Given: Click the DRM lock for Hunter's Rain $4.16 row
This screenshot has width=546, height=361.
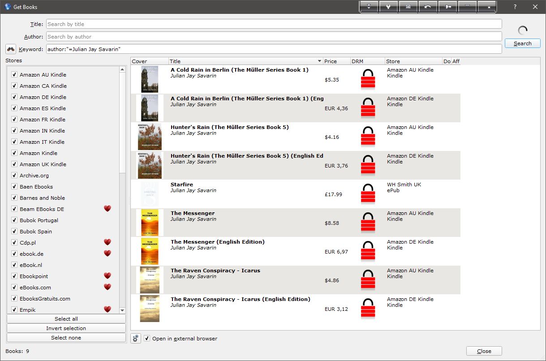Looking at the screenshot, I should tap(368, 137).
